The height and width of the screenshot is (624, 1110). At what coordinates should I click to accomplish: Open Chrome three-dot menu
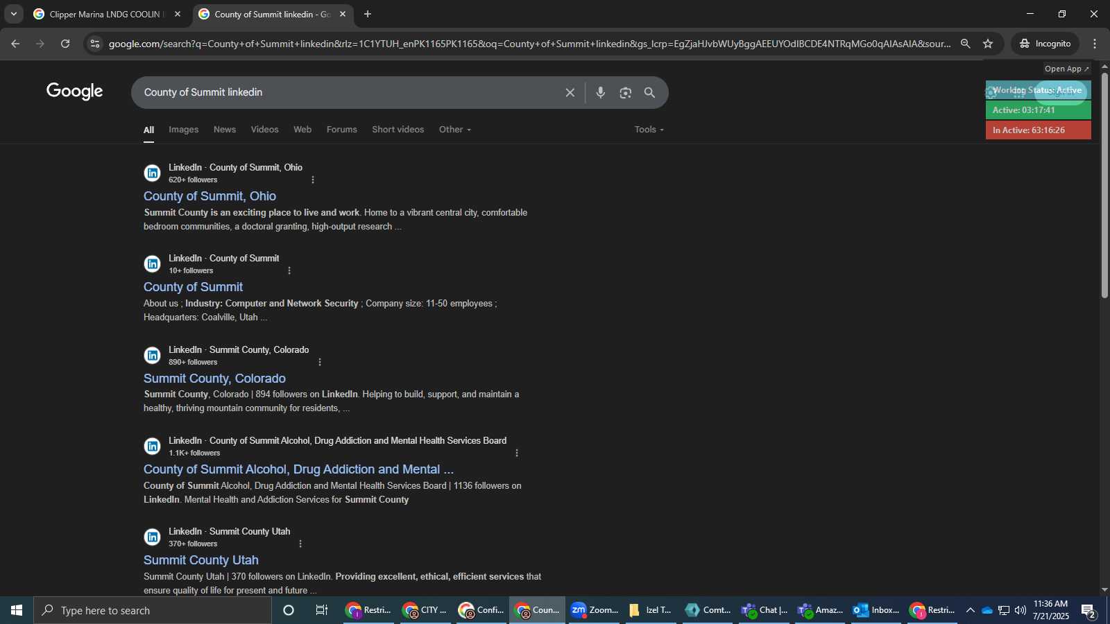point(1095,44)
